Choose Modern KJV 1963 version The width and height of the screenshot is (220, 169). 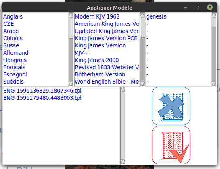(97, 16)
